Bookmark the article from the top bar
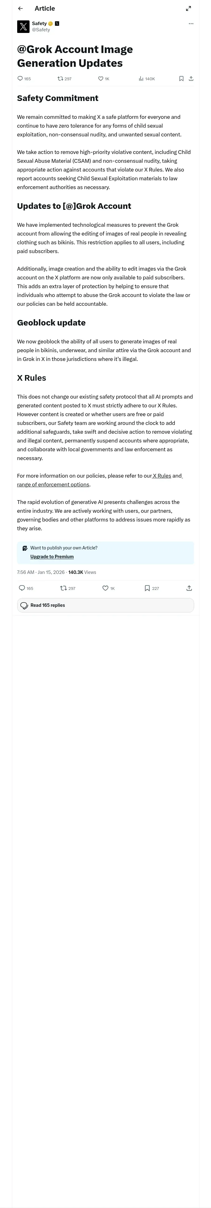211x1208 pixels. pyautogui.click(x=181, y=79)
